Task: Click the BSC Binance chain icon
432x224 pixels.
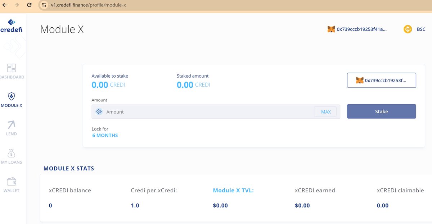Action: pyautogui.click(x=408, y=29)
